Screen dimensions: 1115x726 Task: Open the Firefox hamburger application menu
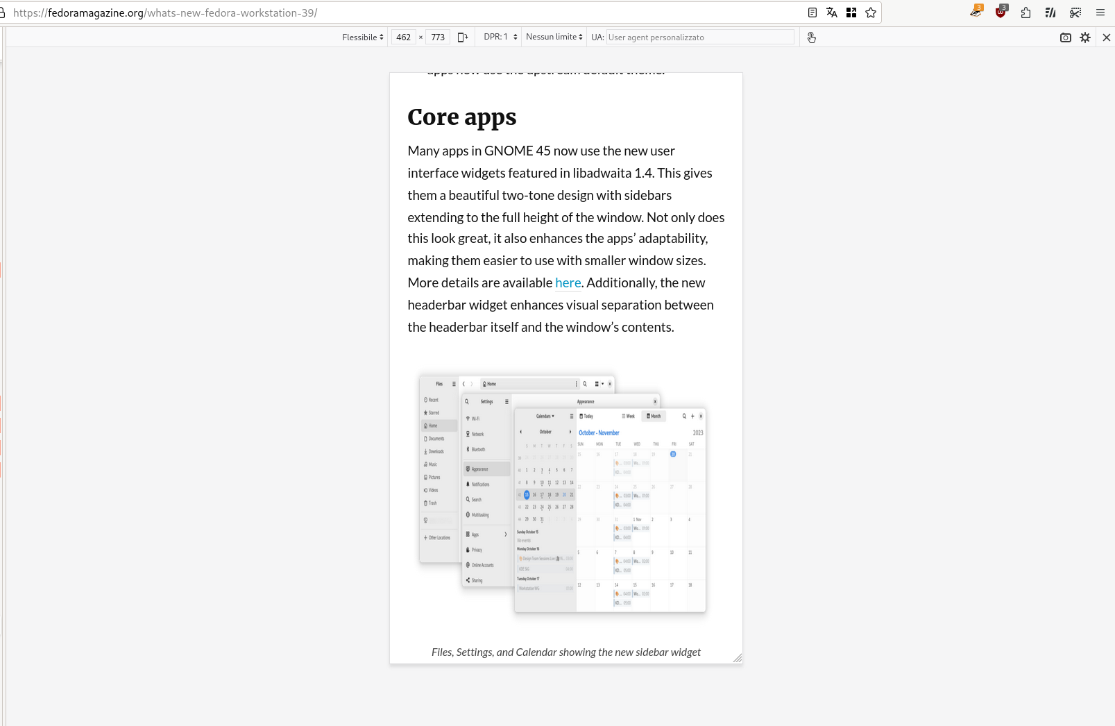[x=1100, y=12]
